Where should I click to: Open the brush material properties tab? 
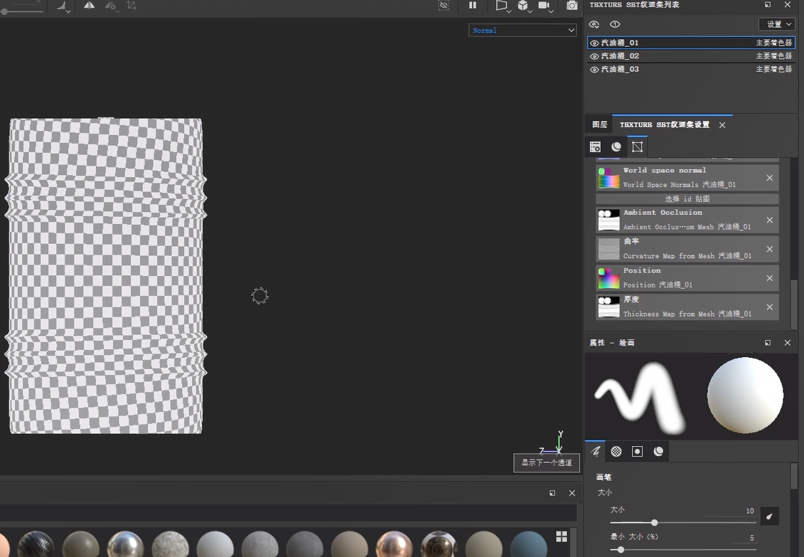point(658,452)
